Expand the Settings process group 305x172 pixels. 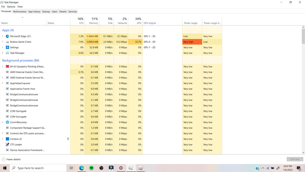[3, 47]
